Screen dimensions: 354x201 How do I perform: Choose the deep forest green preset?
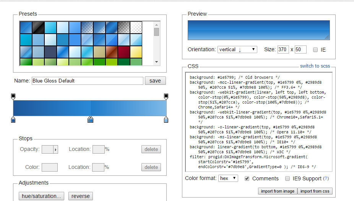point(124,62)
